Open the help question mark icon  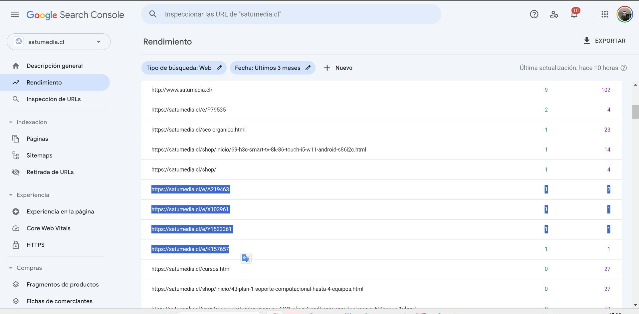pyautogui.click(x=534, y=14)
